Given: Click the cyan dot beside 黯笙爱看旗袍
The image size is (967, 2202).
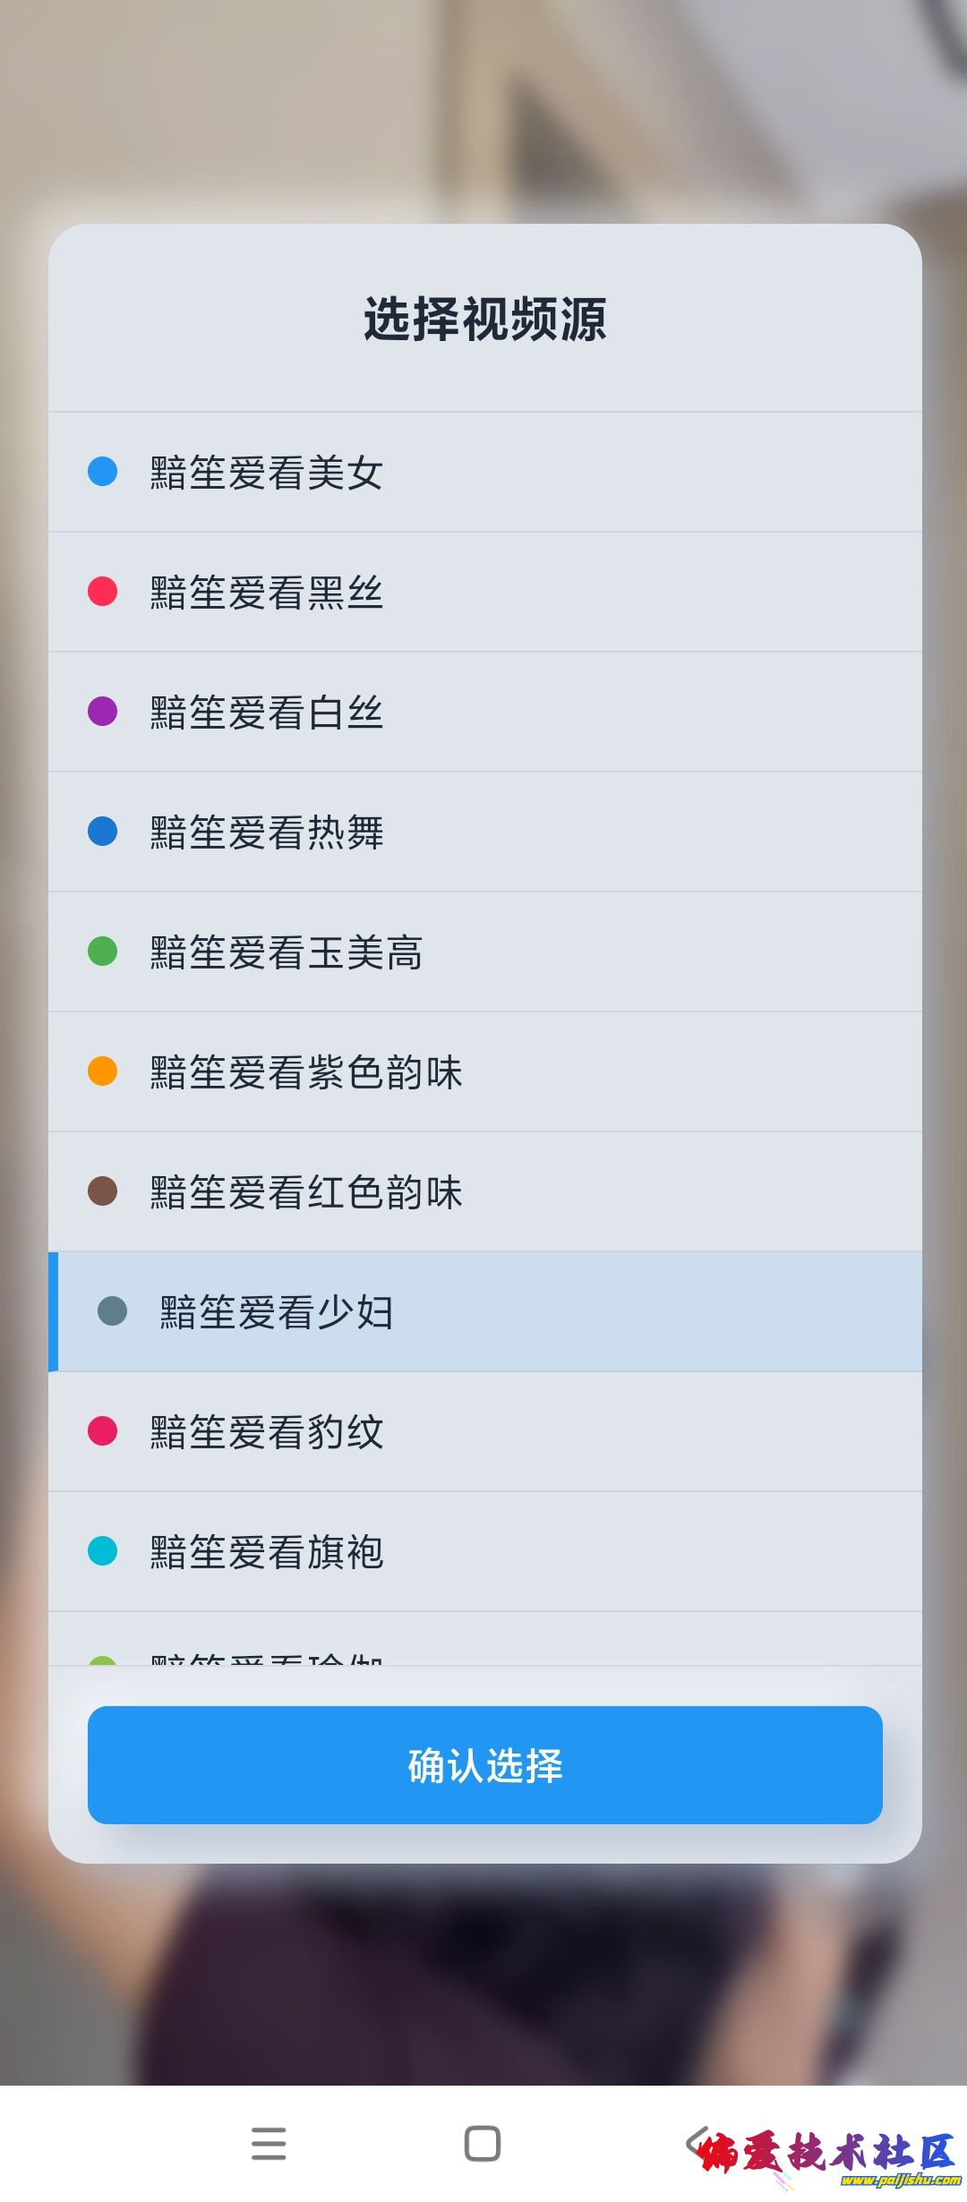Looking at the screenshot, I should (x=103, y=1551).
